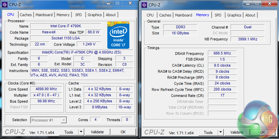Click Multiplier value 'x 47.0 ( 8 - 47 )'
The image size is (279, 139).
pyautogui.click(x=46, y=95)
